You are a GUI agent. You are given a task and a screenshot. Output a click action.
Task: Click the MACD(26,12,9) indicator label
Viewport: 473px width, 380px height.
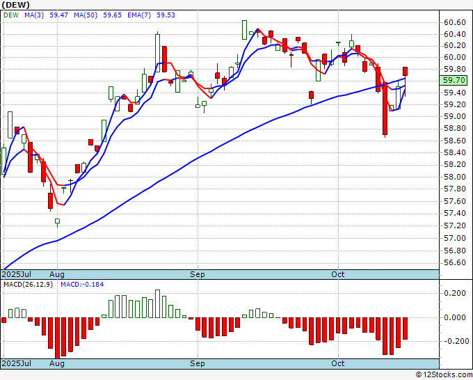(28, 285)
